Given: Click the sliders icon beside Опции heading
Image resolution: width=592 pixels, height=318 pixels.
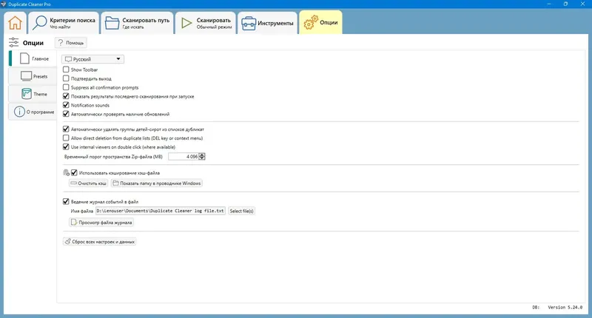Looking at the screenshot, I should coord(13,42).
